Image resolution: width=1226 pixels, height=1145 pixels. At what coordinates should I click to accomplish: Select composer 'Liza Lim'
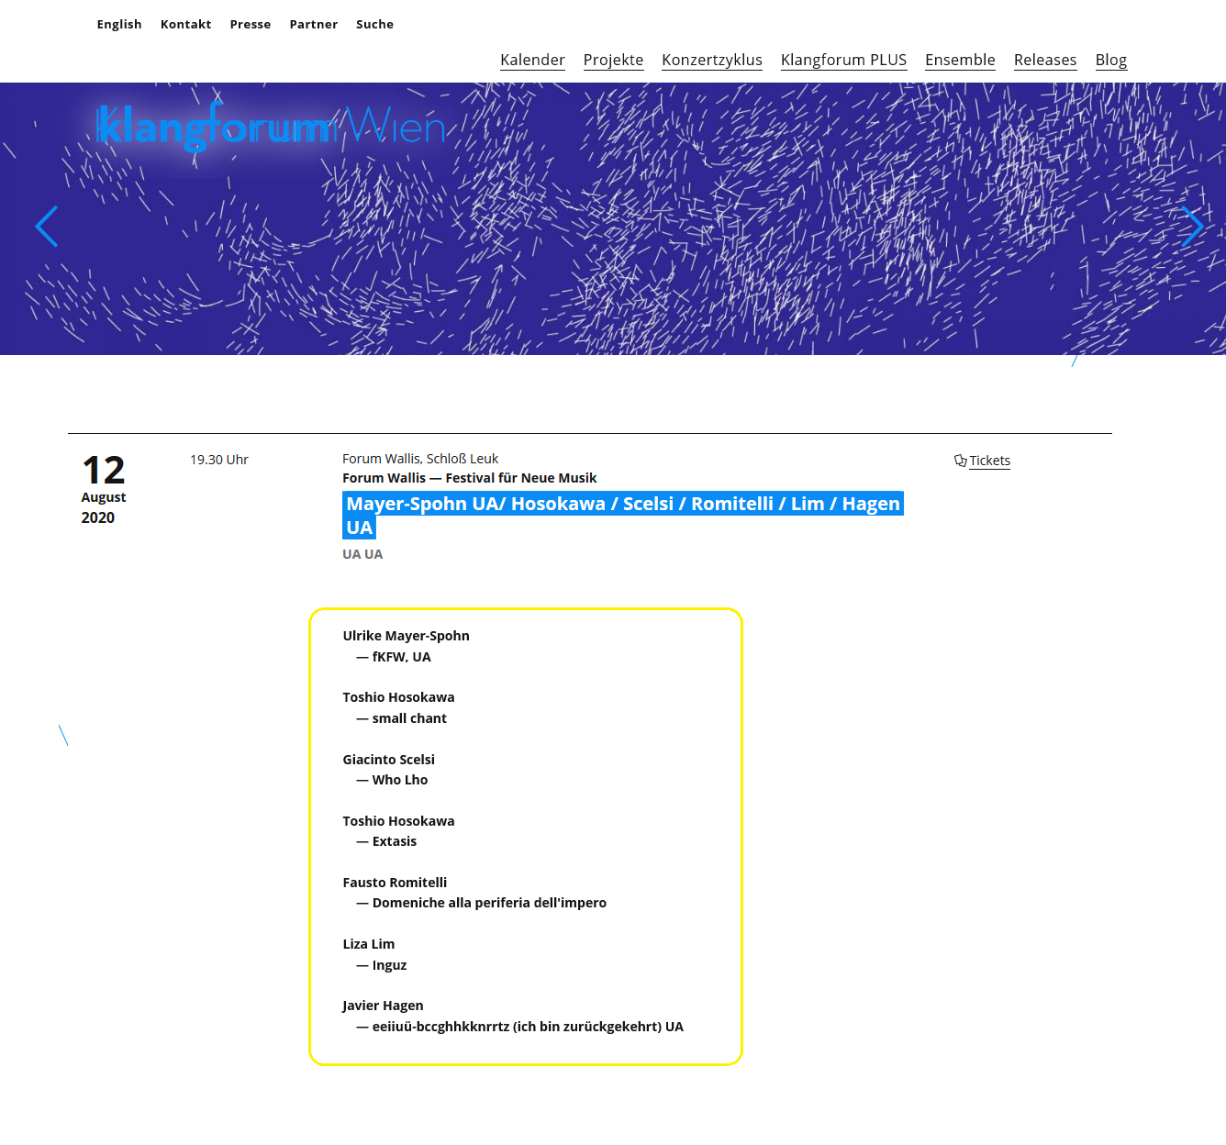tap(368, 944)
